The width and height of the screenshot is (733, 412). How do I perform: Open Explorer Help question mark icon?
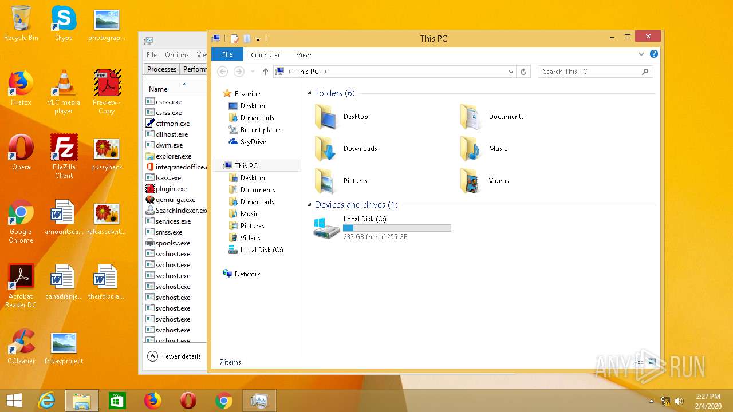point(654,54)
